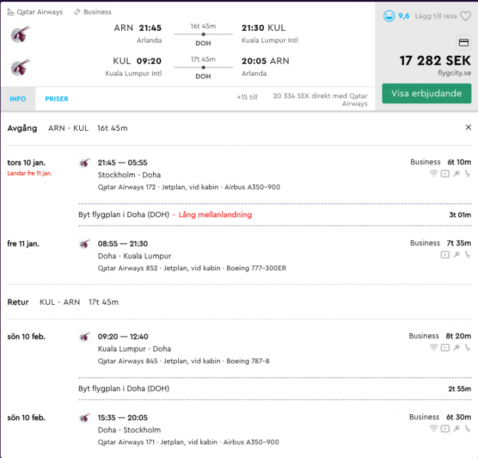Viewport: 478px width, 458px height.
Task: Click the Business class tag icon
Action: (x=77, y=12)
